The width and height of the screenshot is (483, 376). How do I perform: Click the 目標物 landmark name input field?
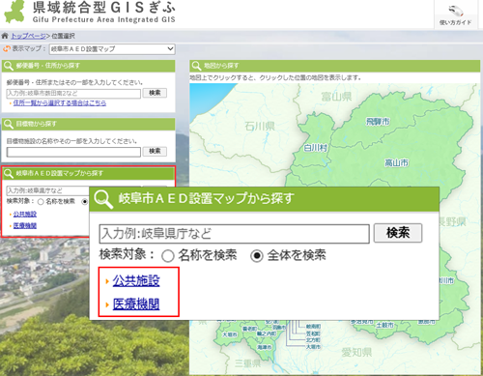73,152
